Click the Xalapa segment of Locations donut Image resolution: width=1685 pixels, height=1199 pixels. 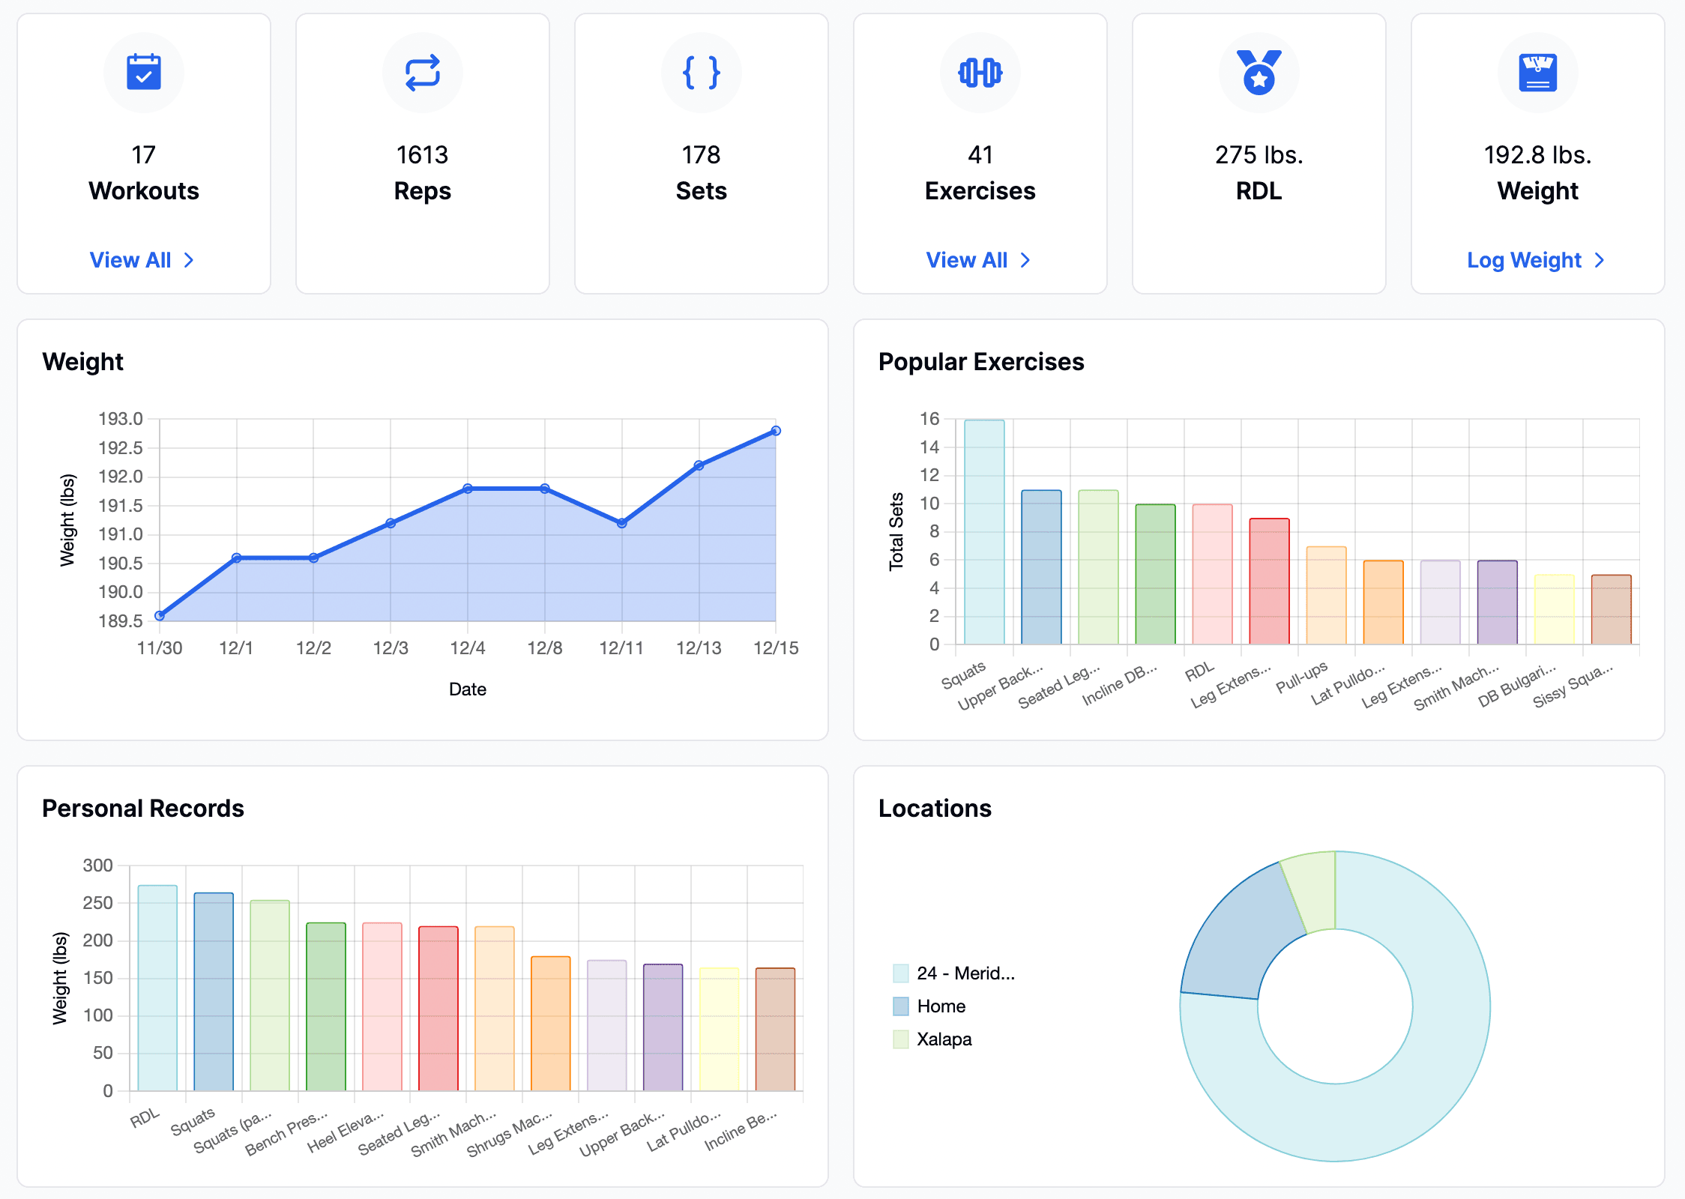pos(1312,890)
